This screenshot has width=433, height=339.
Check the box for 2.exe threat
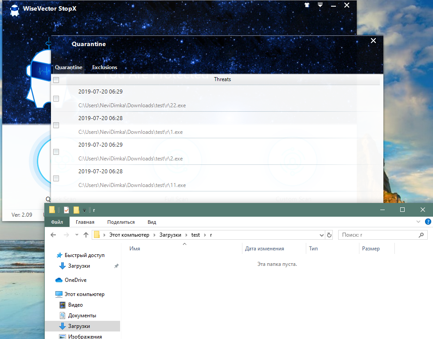click(56, 152)
